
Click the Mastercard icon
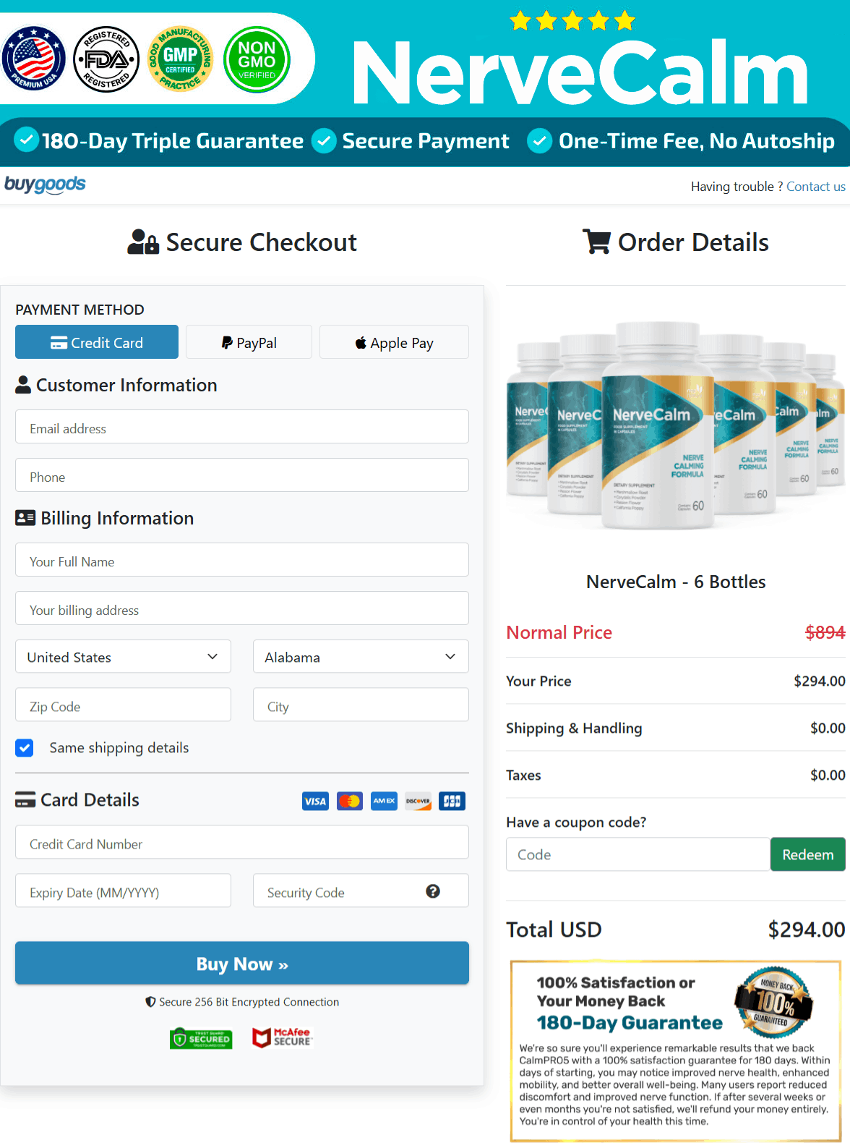349,801
